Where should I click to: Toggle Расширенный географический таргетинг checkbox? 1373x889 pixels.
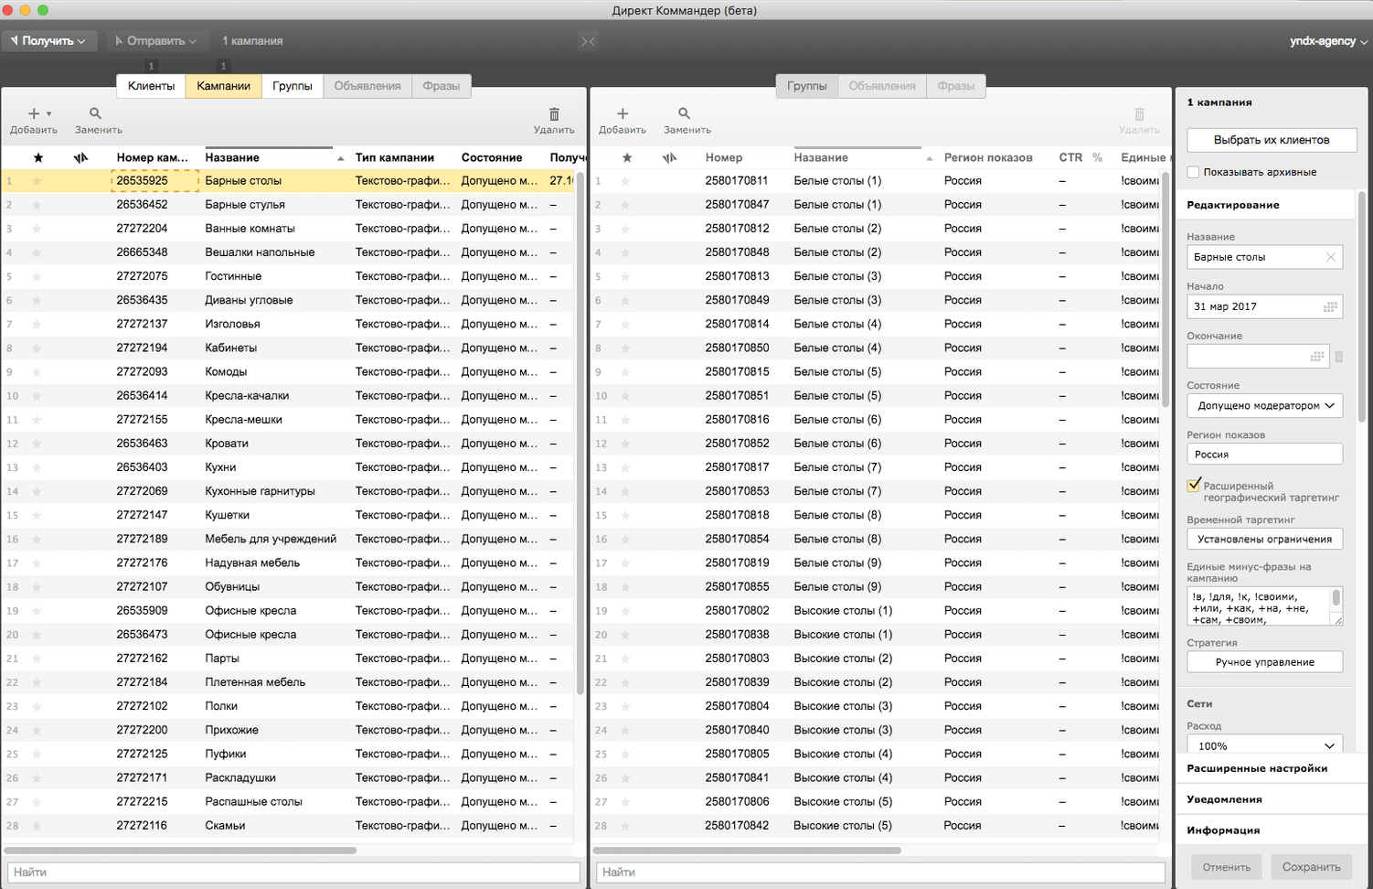[1194, 486]
